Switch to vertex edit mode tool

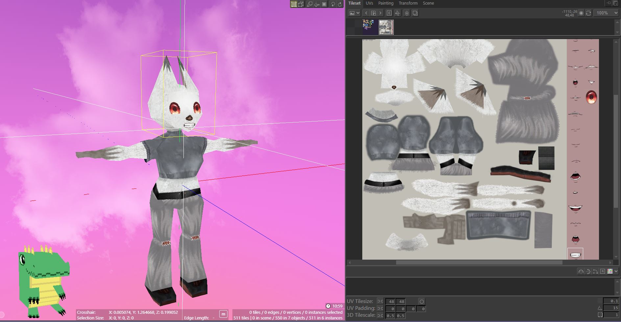(300, 5)
